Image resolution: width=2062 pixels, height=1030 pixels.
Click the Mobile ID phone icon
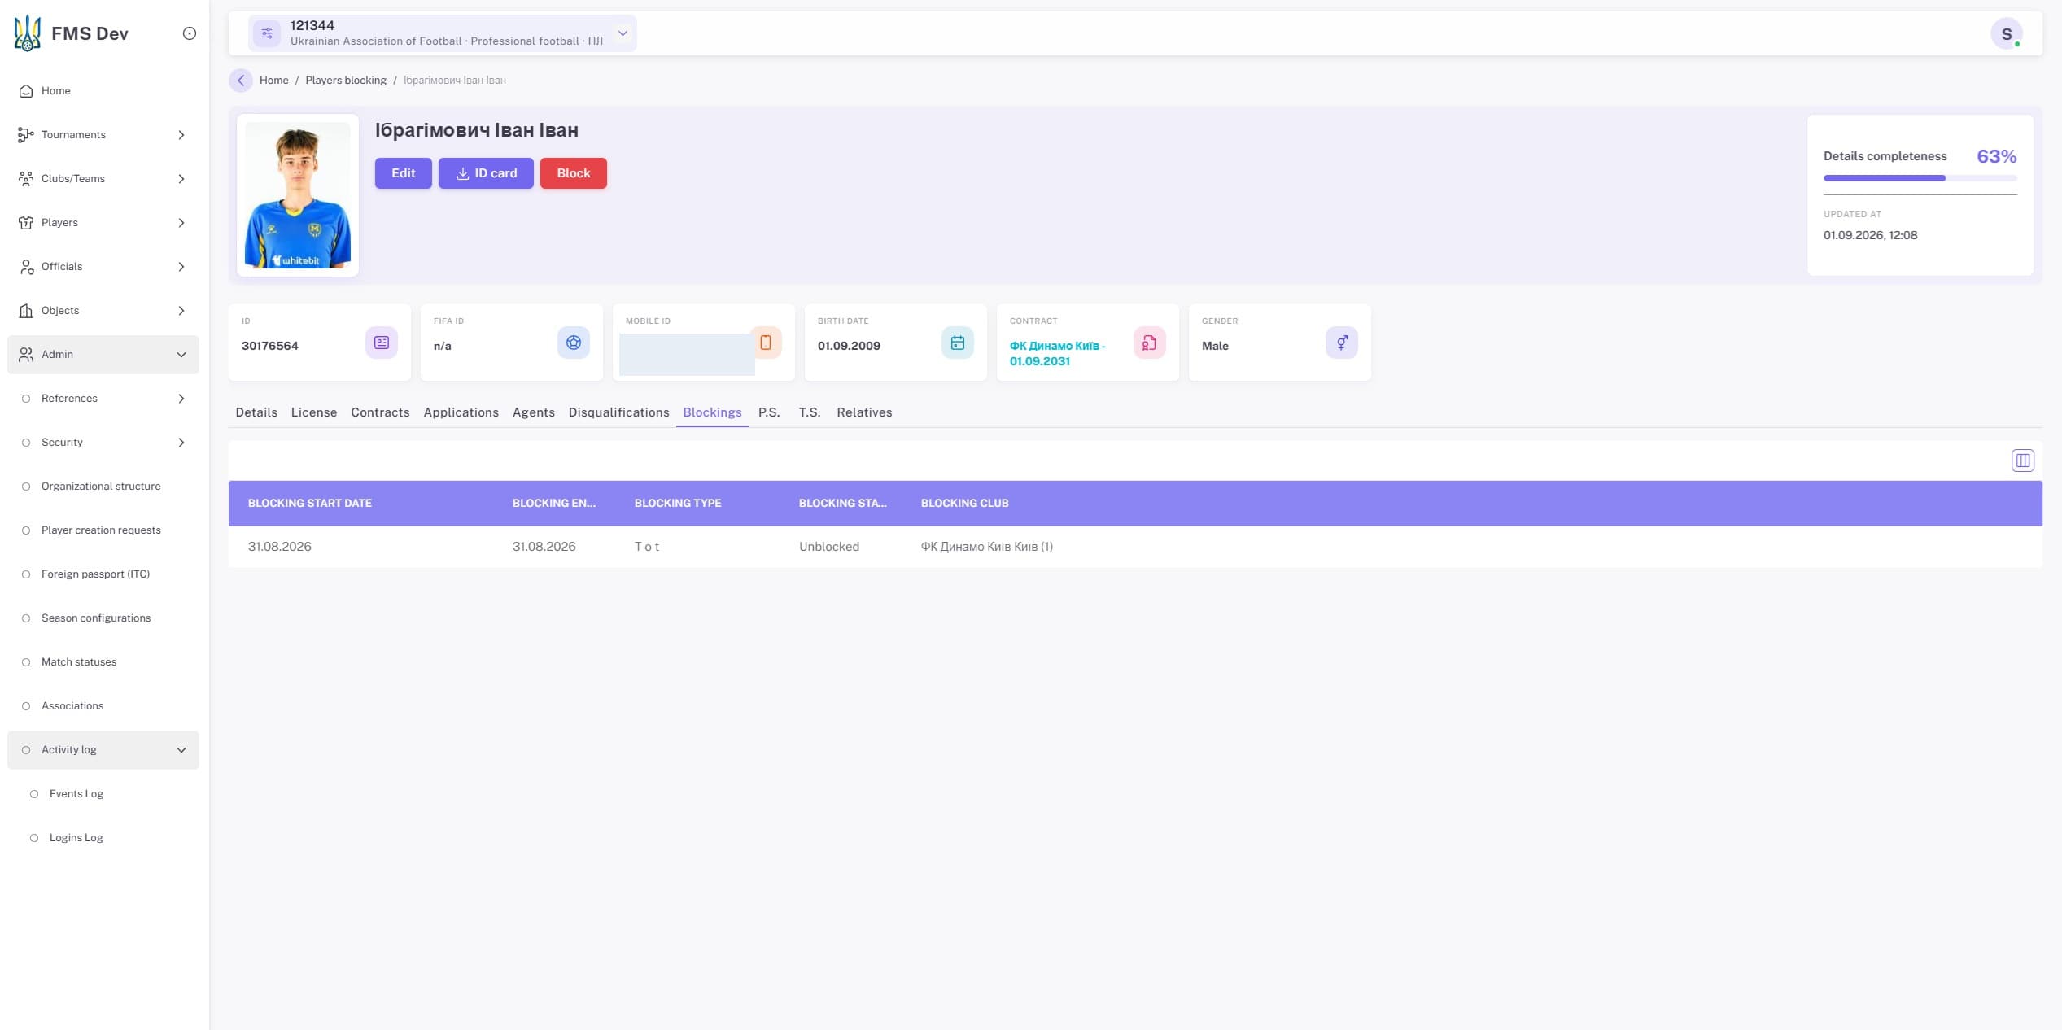(x=766, y=343)
